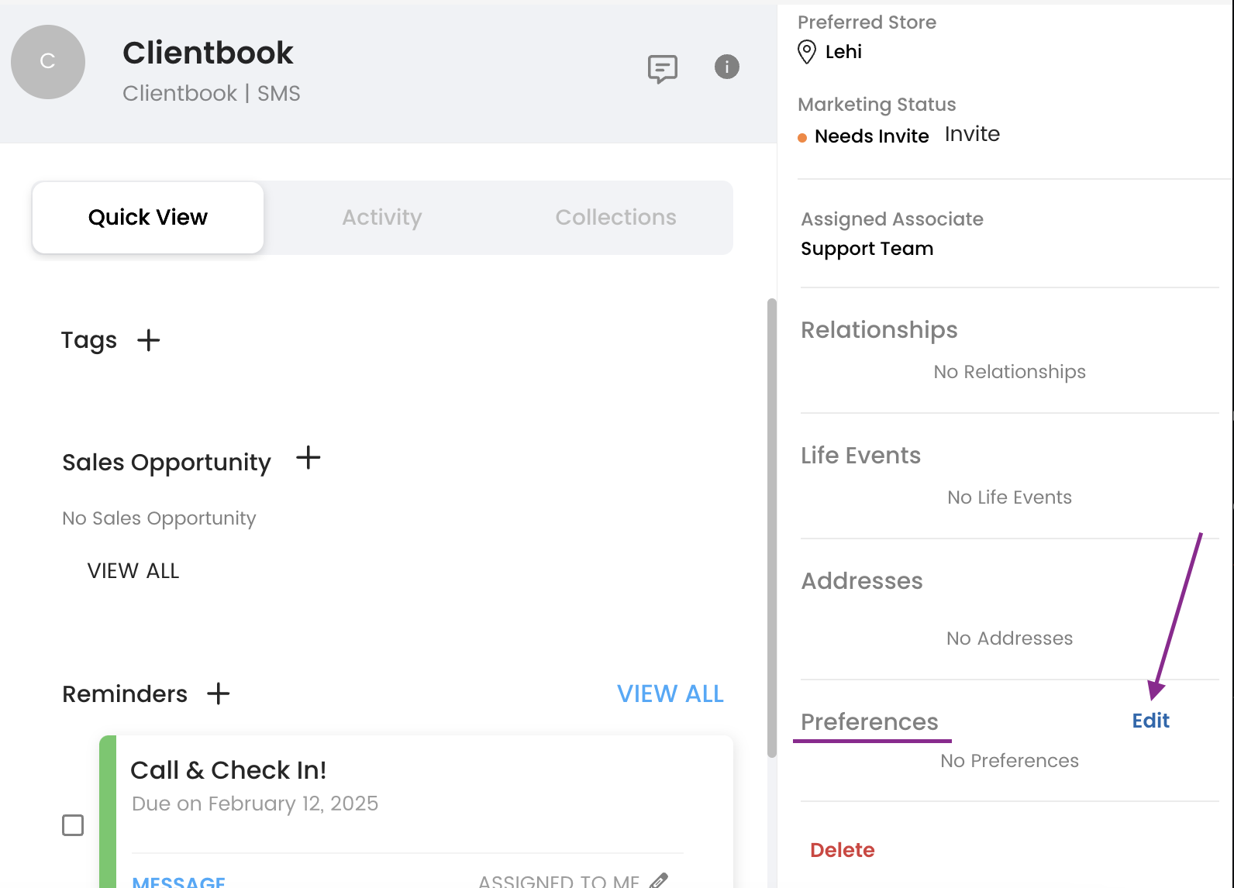Screen dimensions: 1234x888
Task: Click the blue View All reminders link
Action: (670, 694)
